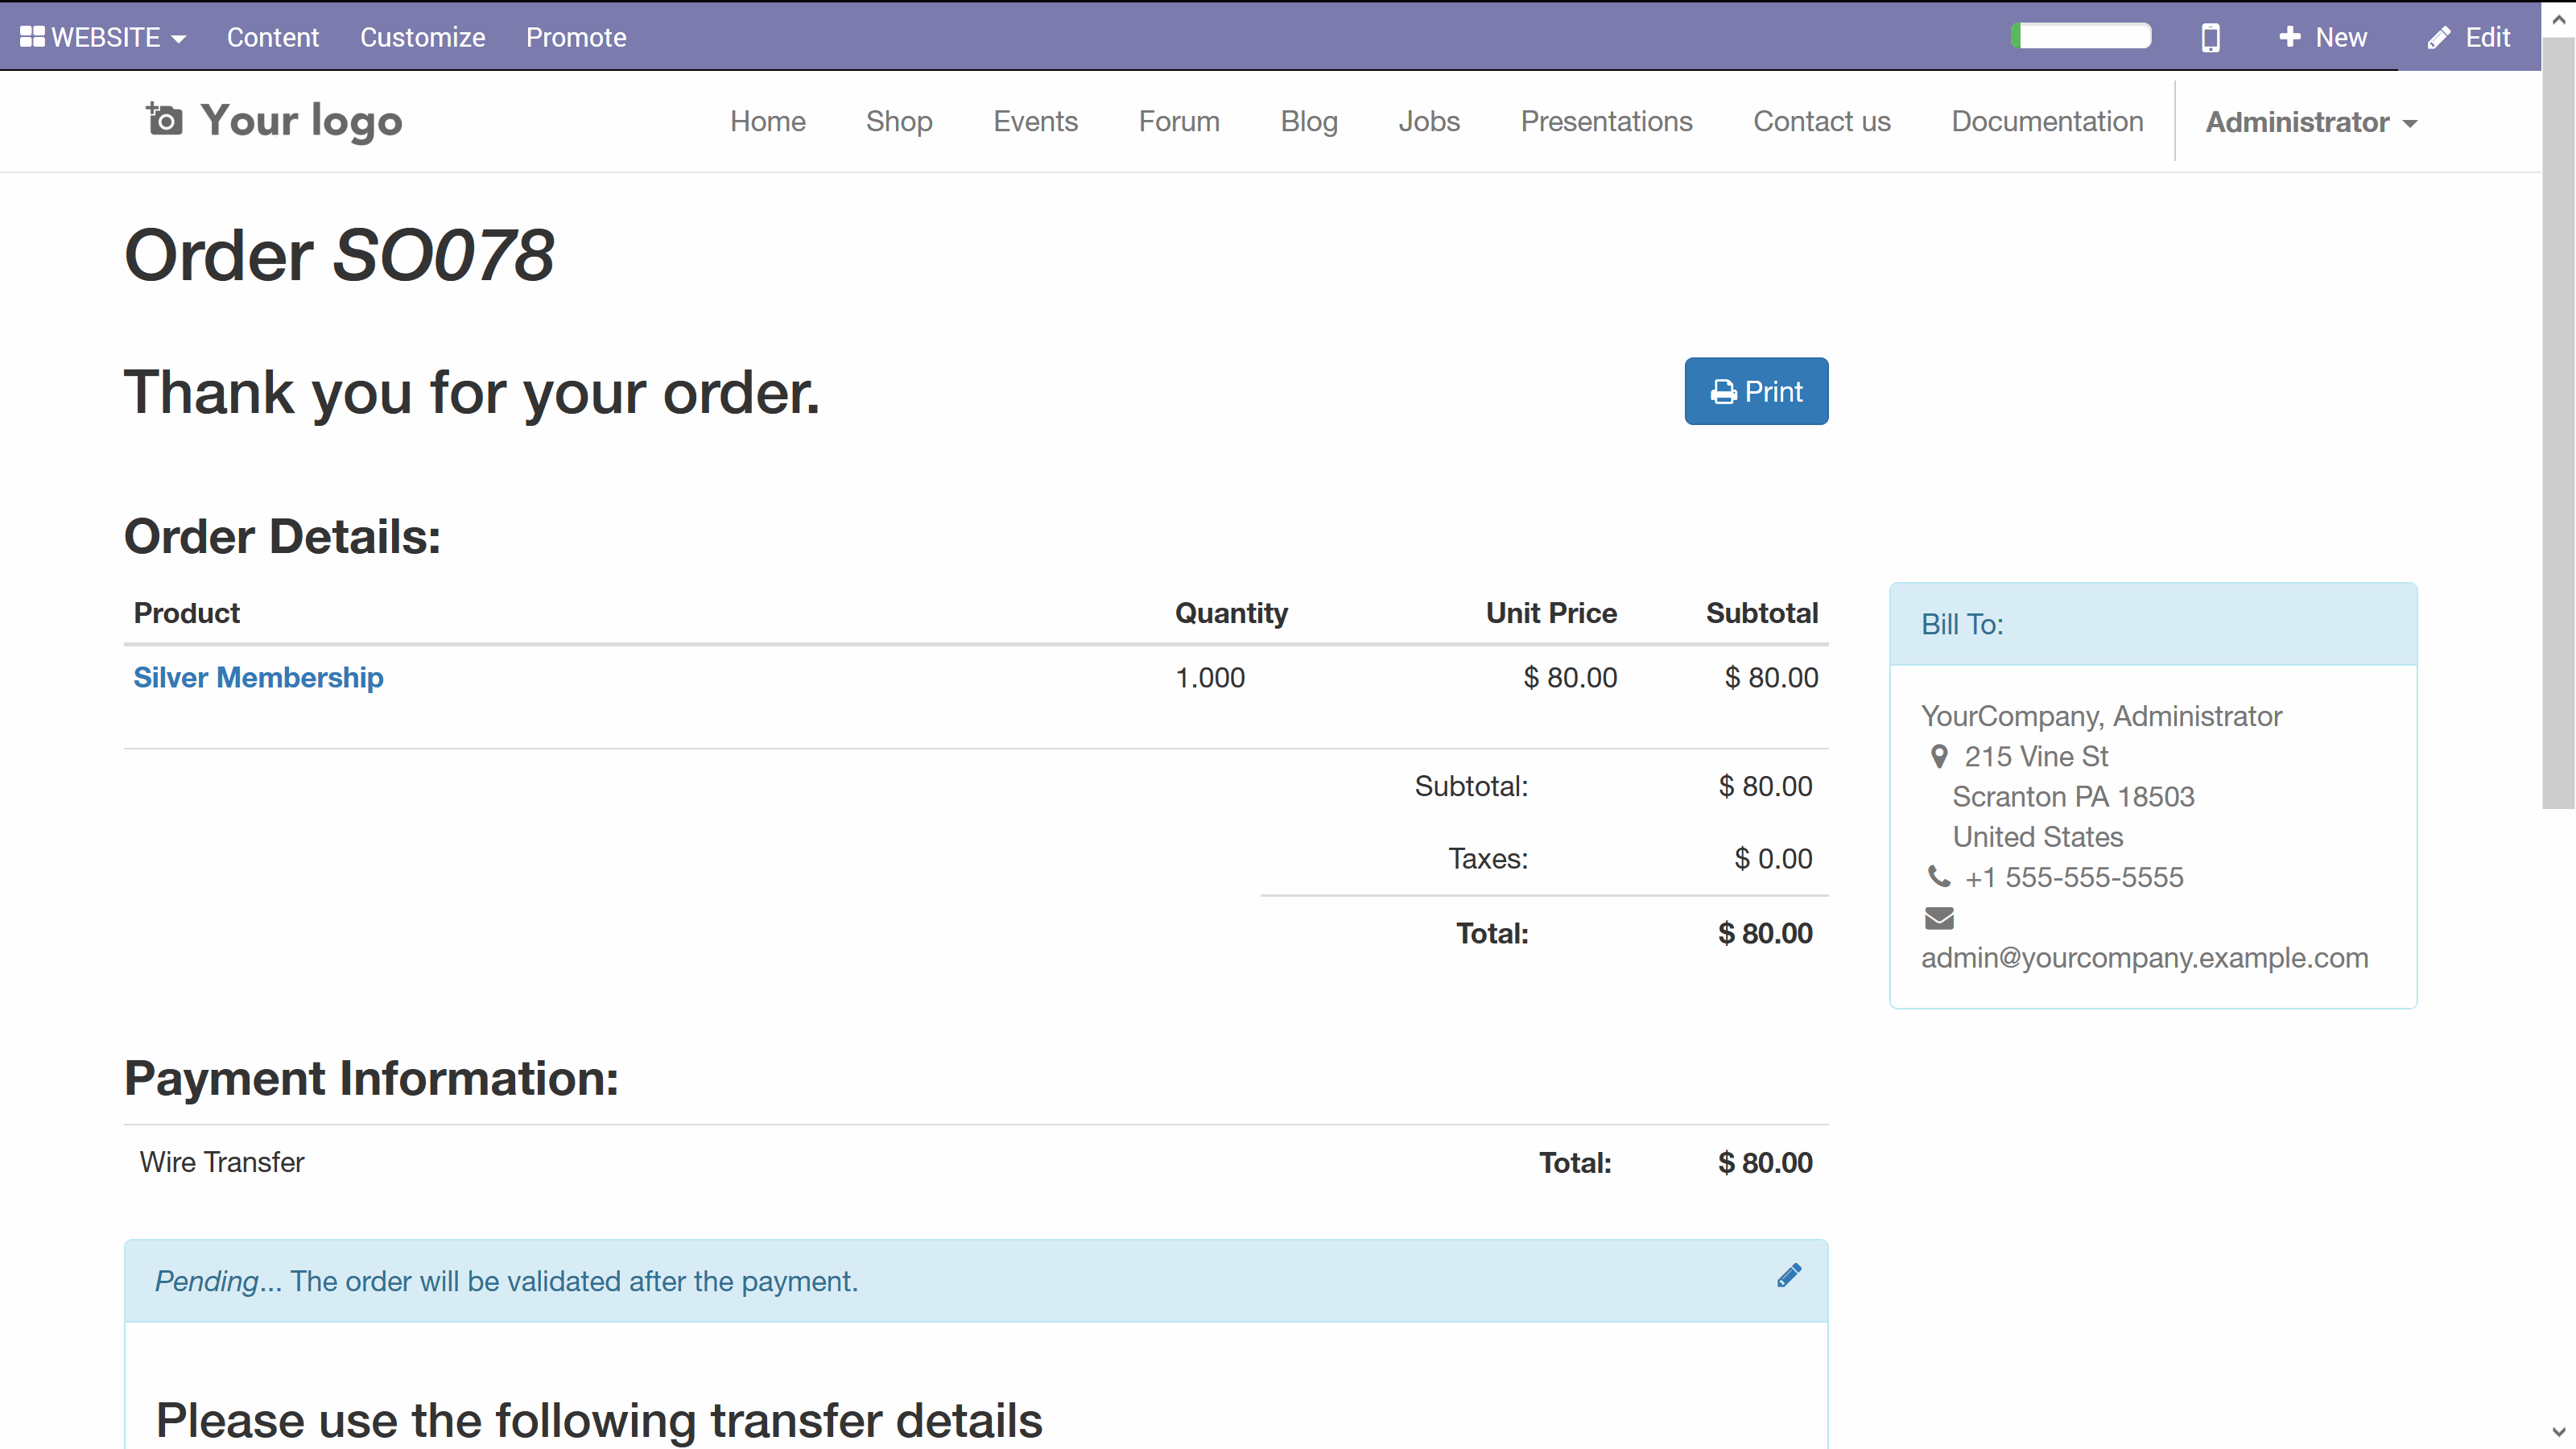Click the Edit pencil button
The height and width of the screenshot is (1449, 2576).
(x=2469, y=37)
